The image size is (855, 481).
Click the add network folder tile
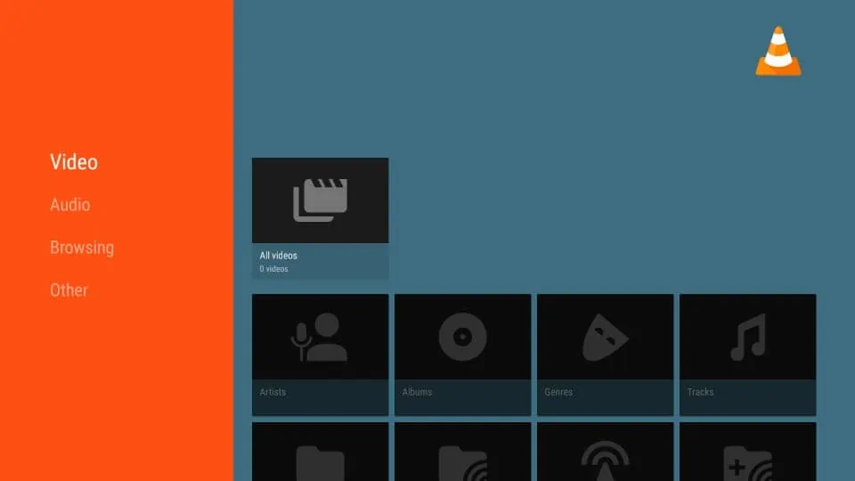(747, 459)
